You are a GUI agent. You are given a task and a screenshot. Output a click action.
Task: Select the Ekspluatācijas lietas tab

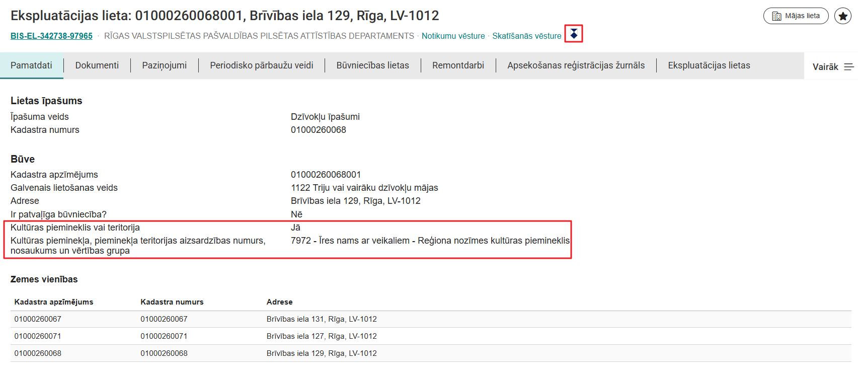pos(709,65)
